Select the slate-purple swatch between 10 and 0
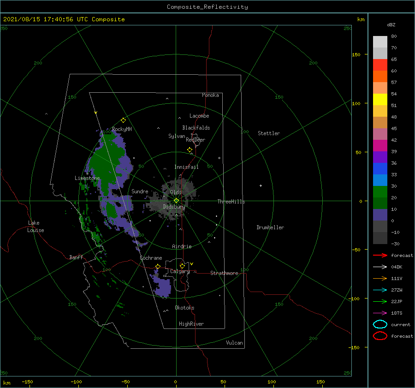This screenshot has width=415, height=388. click(380, 215)
